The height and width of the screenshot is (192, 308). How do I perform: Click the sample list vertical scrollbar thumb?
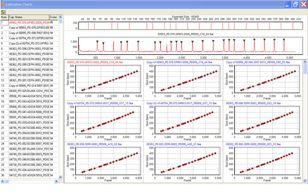(60, 21)
